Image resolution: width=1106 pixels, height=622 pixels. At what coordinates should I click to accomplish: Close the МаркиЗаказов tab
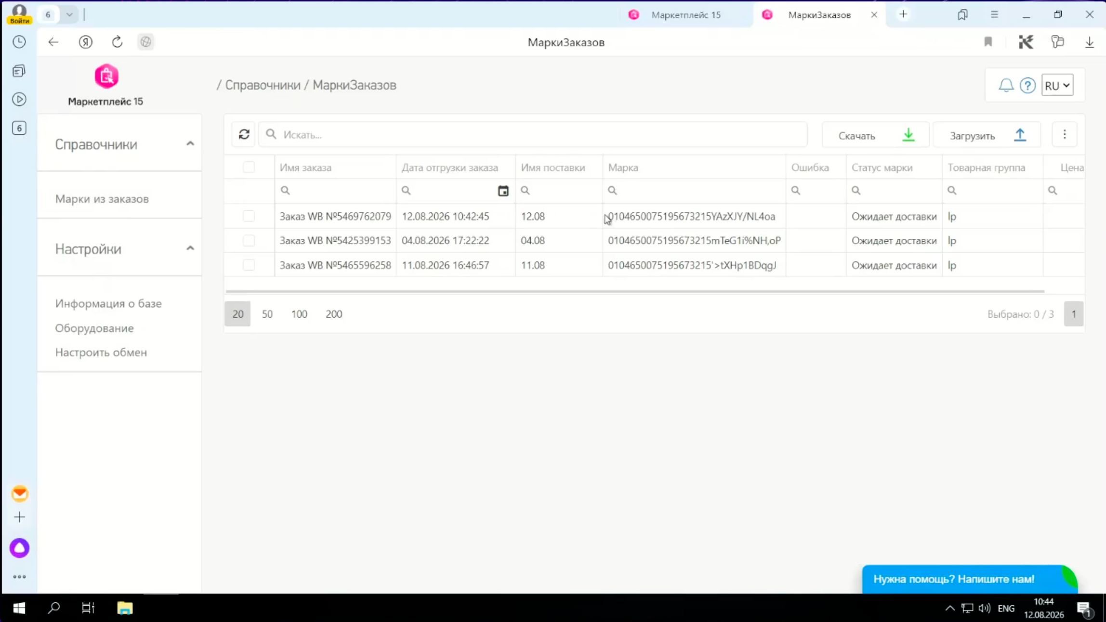click(874, 14)
